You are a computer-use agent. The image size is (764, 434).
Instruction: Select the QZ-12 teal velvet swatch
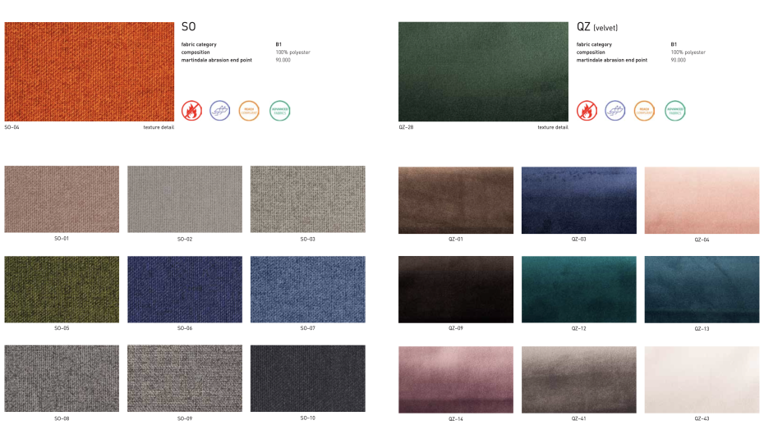(x=578, y=289)
